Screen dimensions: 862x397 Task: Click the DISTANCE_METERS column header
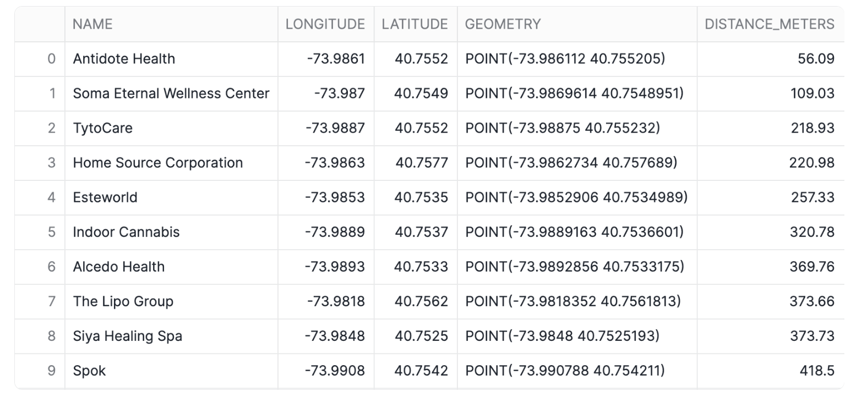point(769,24)
